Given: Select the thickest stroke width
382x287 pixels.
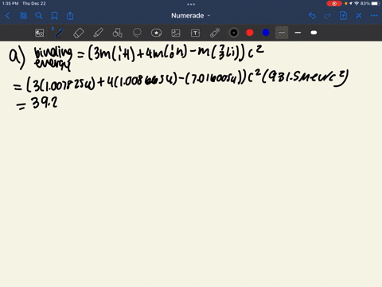Looking at the screenshot, I should click(314, 33).
